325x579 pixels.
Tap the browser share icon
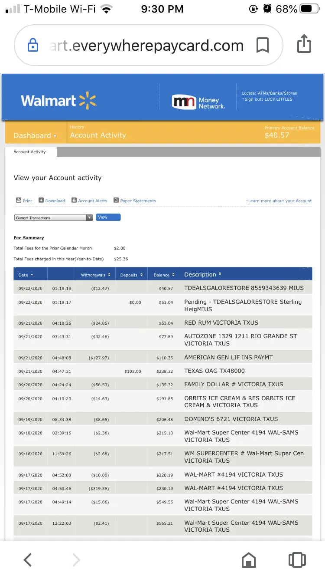(304, 44)
